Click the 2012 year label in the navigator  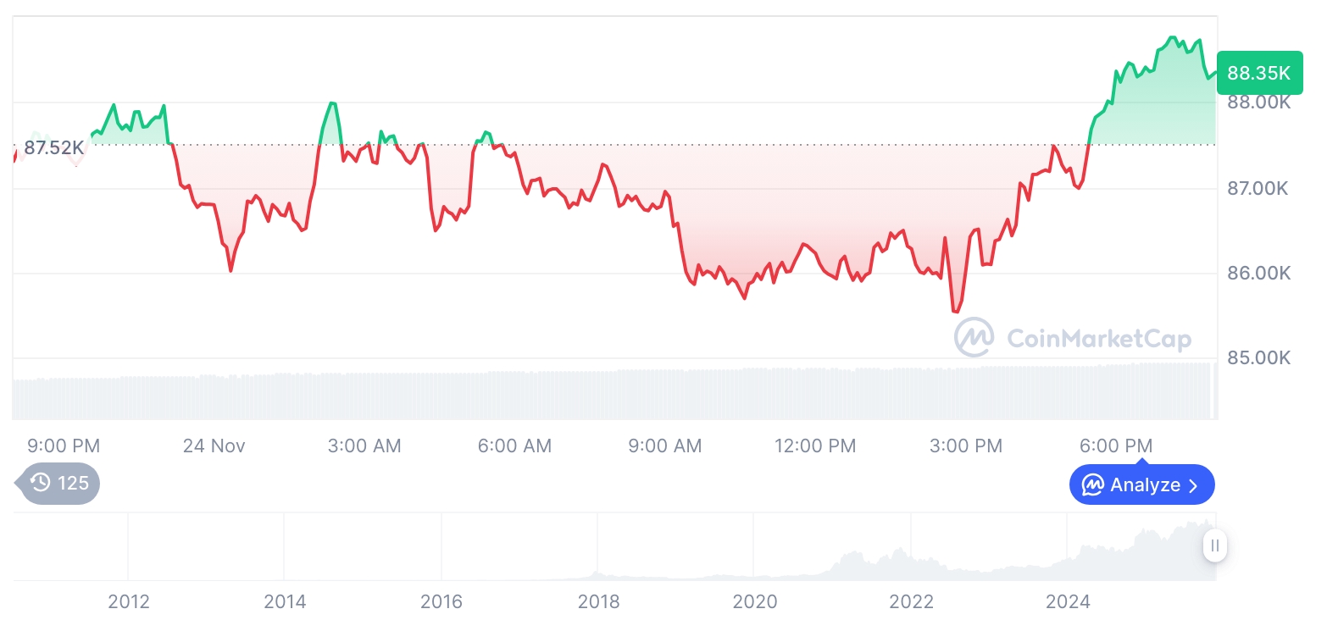[x=129, y=602]
